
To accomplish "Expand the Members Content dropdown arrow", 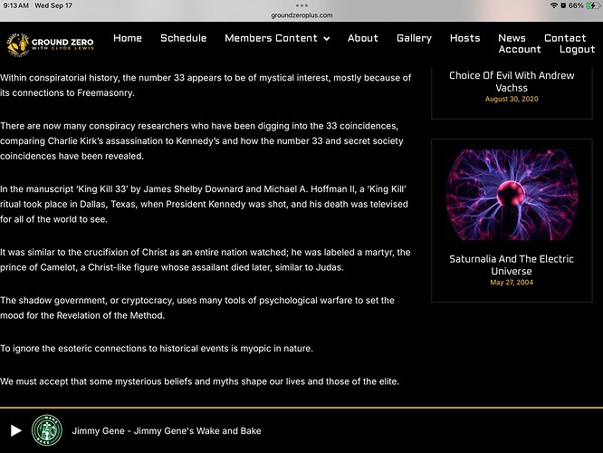I will (326, 39).
